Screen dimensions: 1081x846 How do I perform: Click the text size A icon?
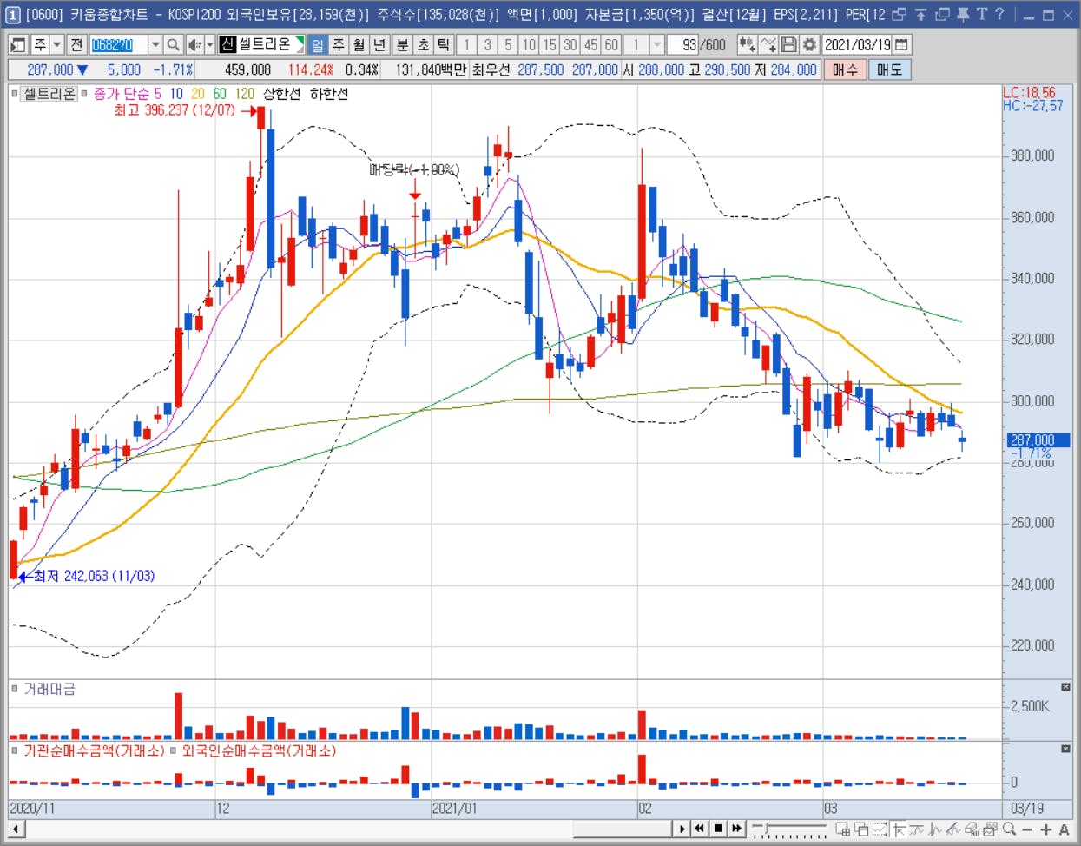pos(1064,829)
